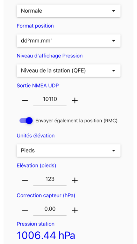The height and width of the screenshot is (244, 137).
Task: Raise sensor correction with plus icon
Action: (x=75, y=210)
